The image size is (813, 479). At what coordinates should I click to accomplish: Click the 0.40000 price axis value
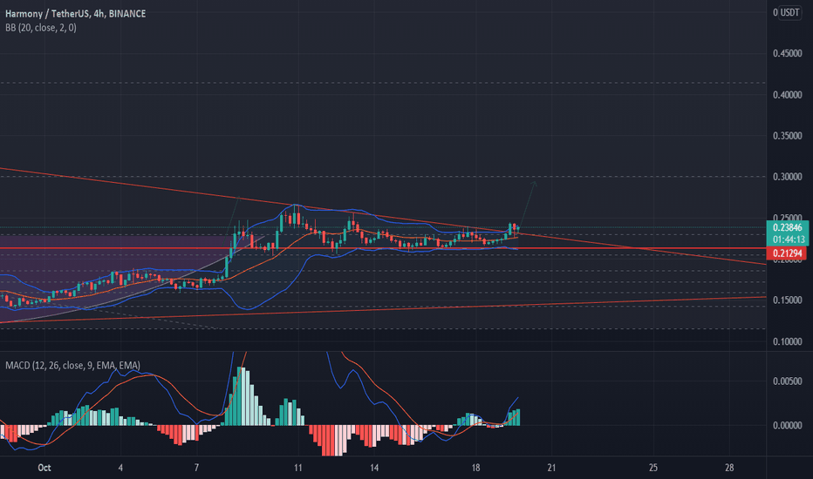[x=787, y=95]
